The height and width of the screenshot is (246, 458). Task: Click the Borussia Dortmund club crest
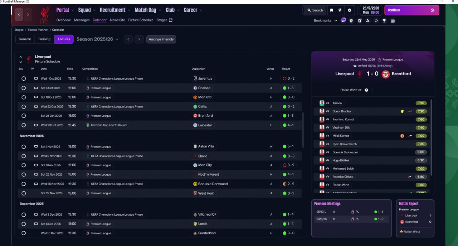point(195,184)
